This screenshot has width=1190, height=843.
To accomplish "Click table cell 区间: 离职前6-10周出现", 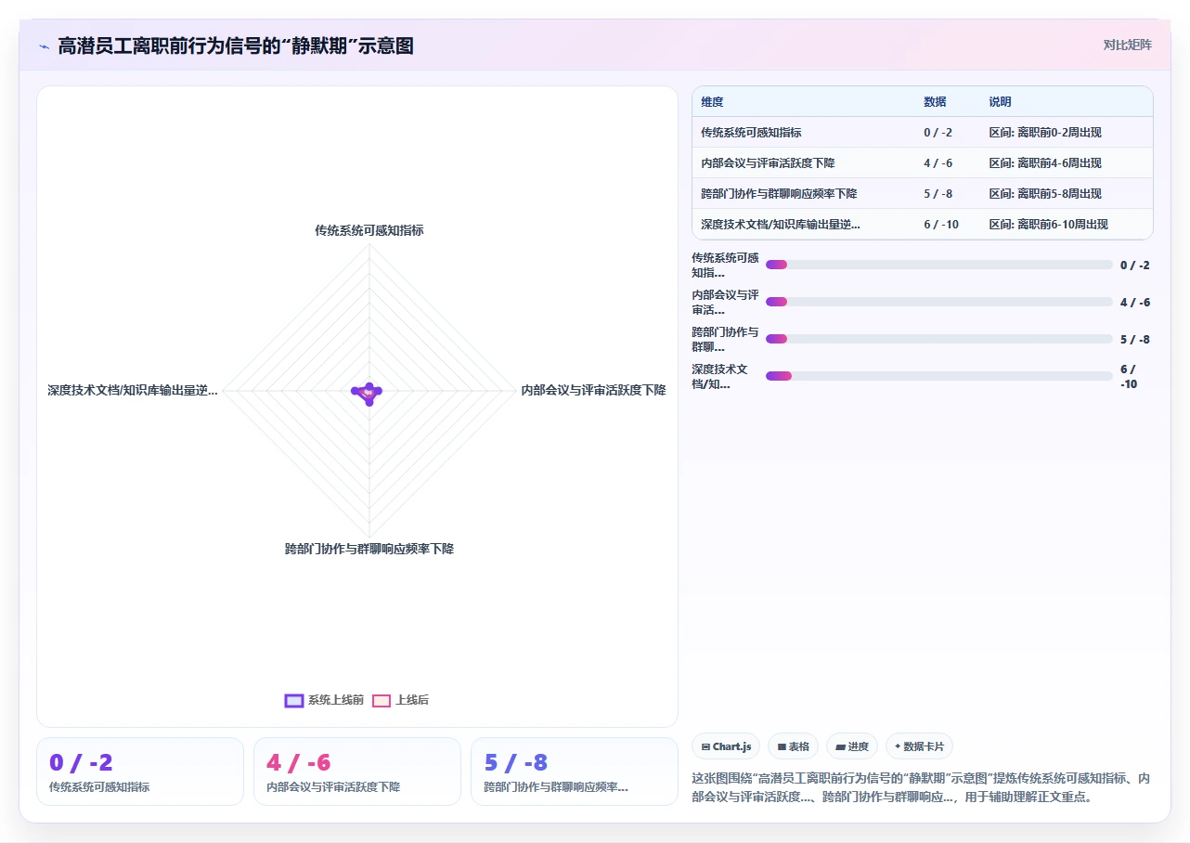I will pyautogui.click(x=1048, y=225).
